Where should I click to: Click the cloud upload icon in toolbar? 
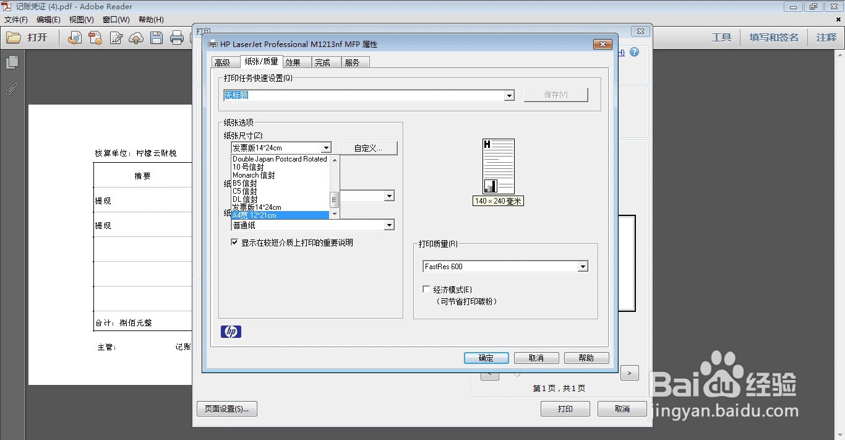tap(136, 38)
